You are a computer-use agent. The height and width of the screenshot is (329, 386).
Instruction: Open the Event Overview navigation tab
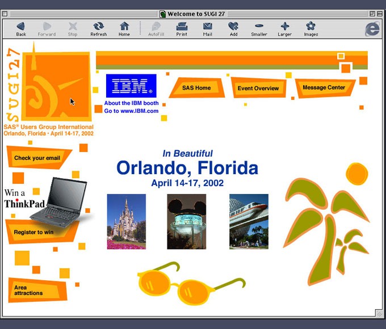258,88
